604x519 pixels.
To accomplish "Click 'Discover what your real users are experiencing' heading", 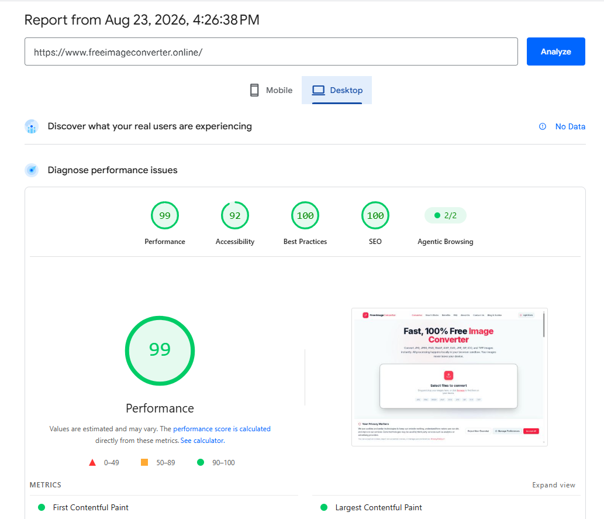I will click(x=150, y=126).
